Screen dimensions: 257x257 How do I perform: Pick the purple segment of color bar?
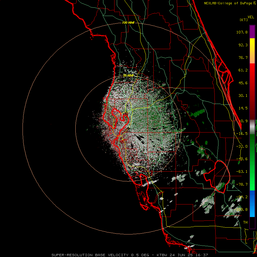[252, 32]
